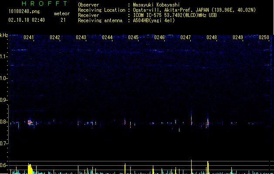This screenshot has height=174, width=274.
Task: Click receiver value ICOM IC-575 53.7492 MHz
Action: pyautogui.click(x=175, y=15)
